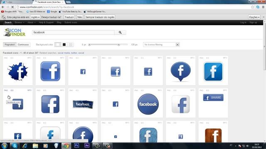Open the YouTube Stats bookmark
The height and width of the screenshot is (149, 266).
(x=70, y=12)
